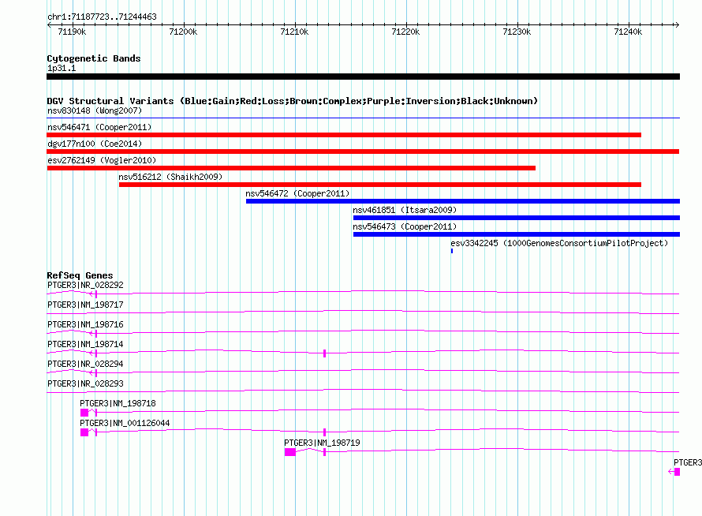Click the Cytogenetic Bands track heading
Viewport: 702px width, 516px height.
click(94, 58)
